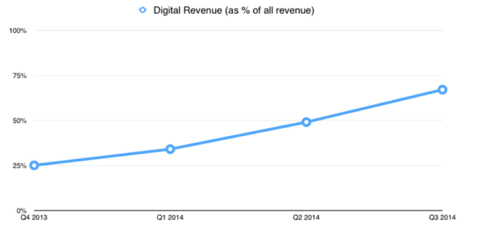Click the 50% y-axis label

[20, 120]
